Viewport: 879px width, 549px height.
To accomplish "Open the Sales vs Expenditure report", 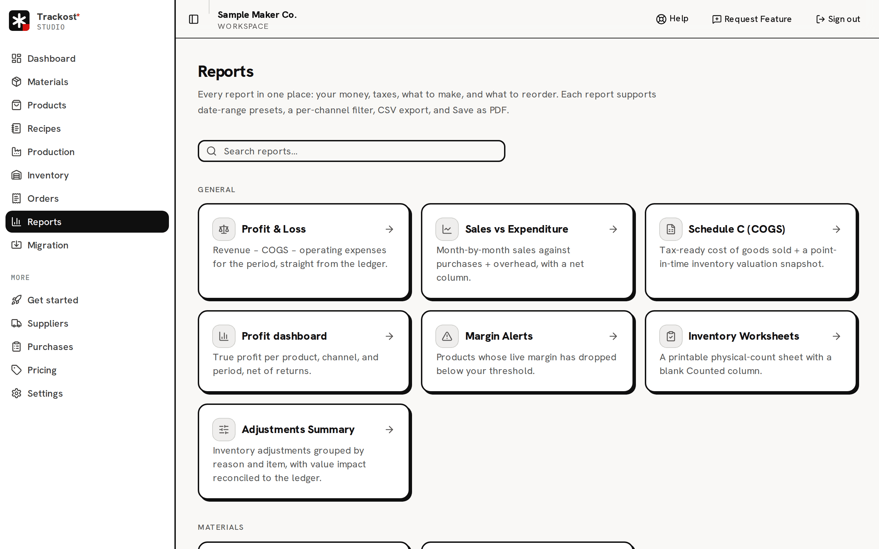I will [527, 251].
